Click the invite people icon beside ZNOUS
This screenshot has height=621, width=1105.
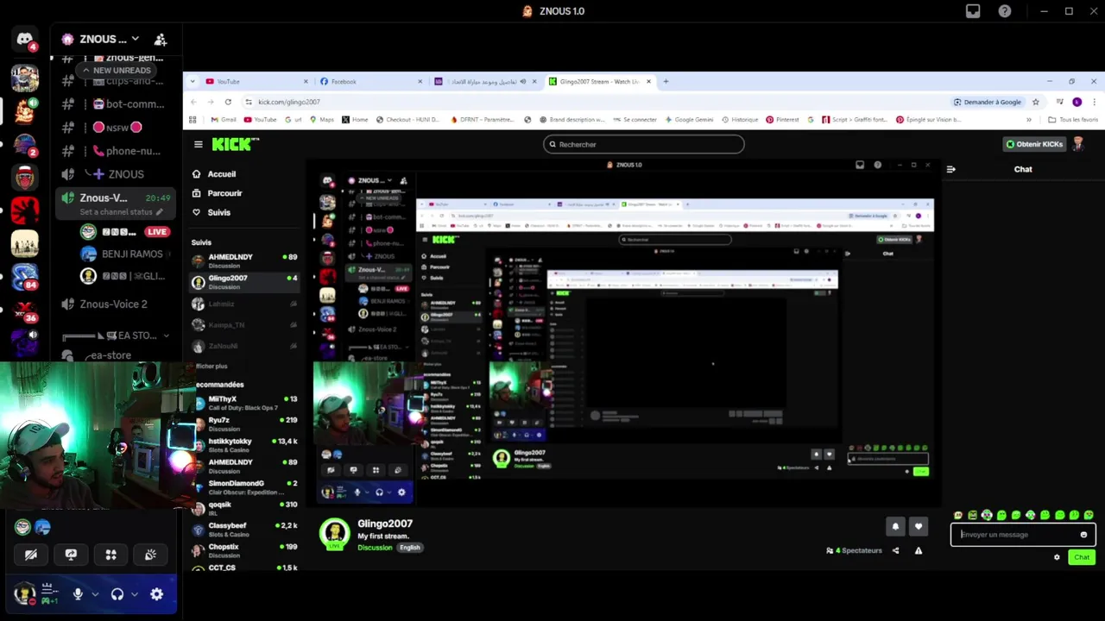coord(161,39)
